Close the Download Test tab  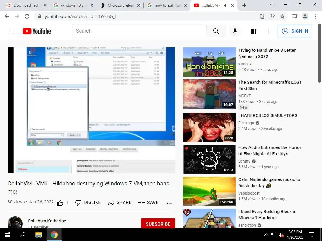[45, 5]
